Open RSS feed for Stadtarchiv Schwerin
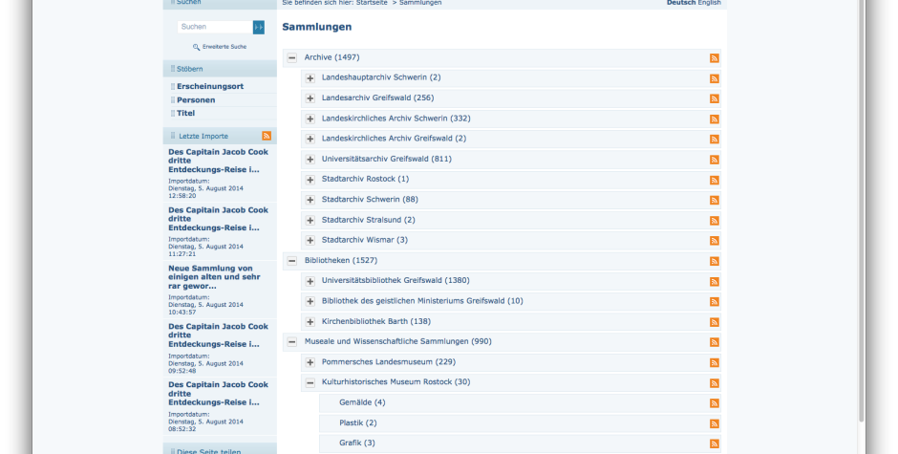Viewport: 898px width, 454px height. tap(715, 200)
